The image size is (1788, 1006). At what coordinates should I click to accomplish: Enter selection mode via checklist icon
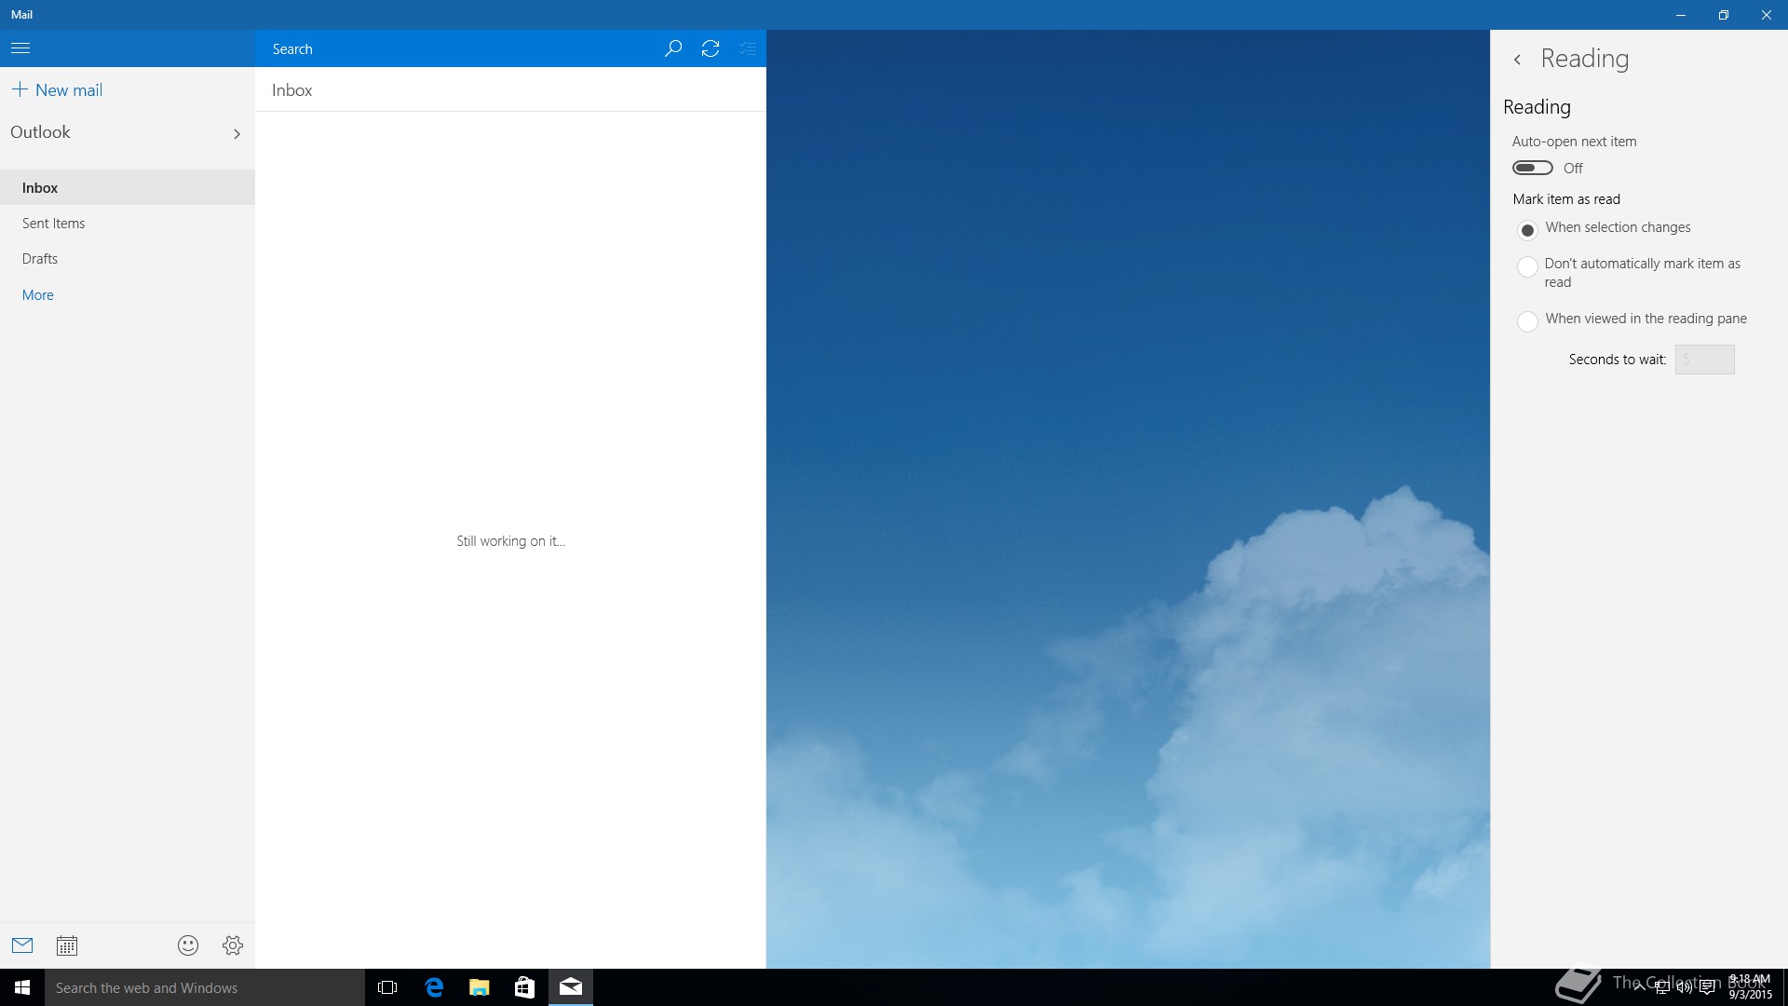click(x=748, y=48)
